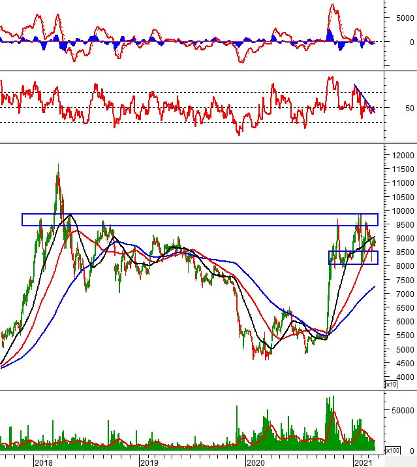Click the 12000 price axis label
Image resolution: width=417 pixels, height=467 pixels.
click(403, 155)
